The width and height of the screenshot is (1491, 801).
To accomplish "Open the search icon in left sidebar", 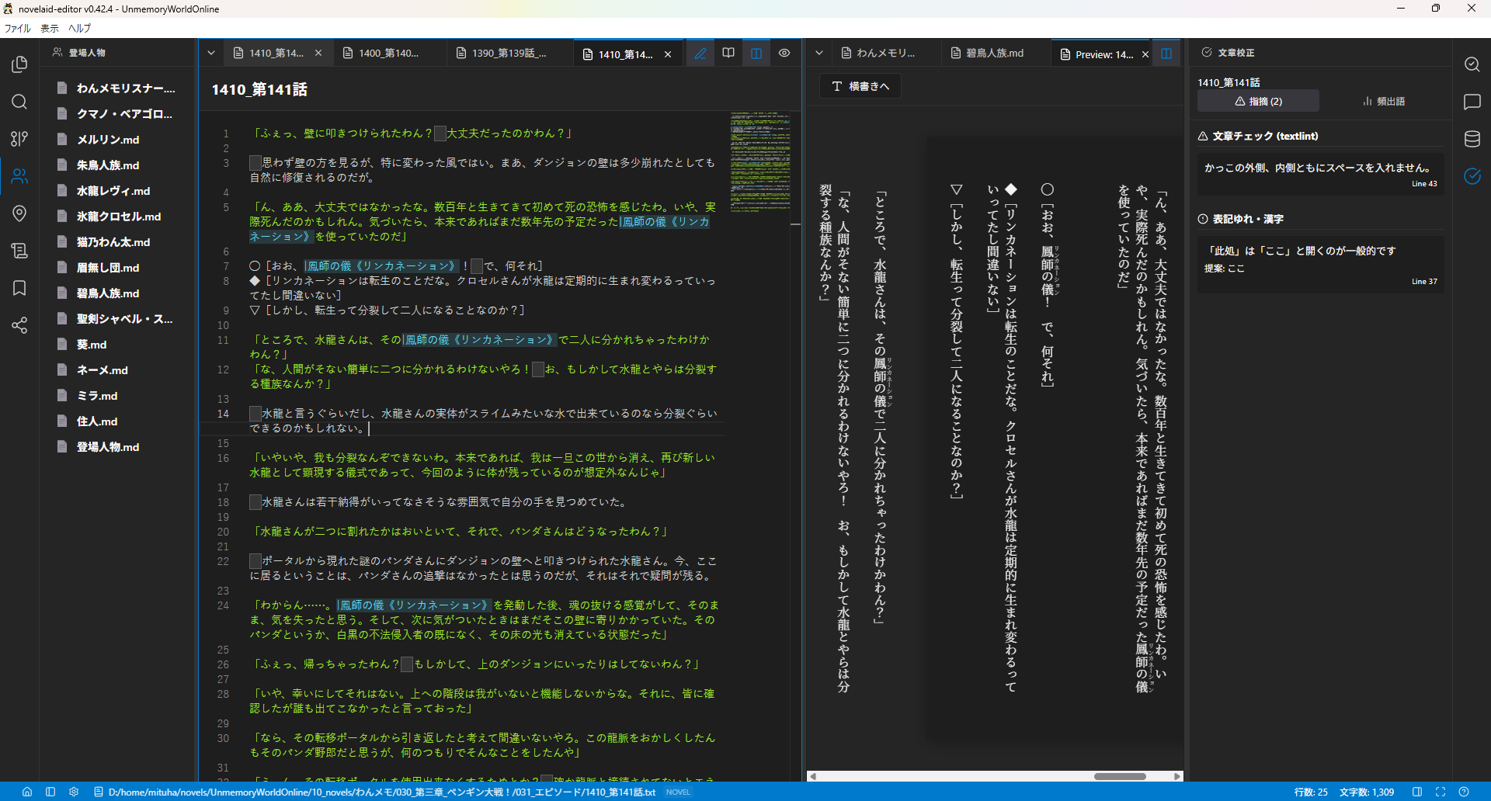I will click(x=19, y=102).
